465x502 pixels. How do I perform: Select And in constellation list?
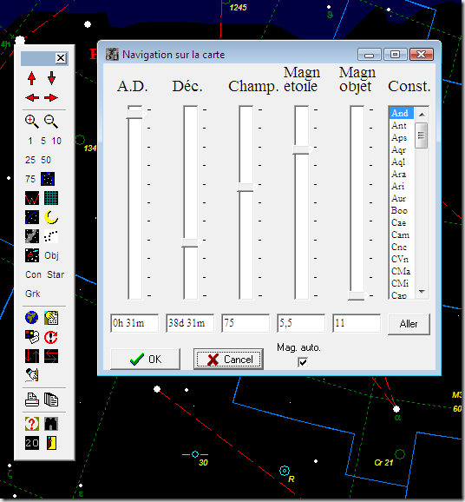[x=402, y=113]
